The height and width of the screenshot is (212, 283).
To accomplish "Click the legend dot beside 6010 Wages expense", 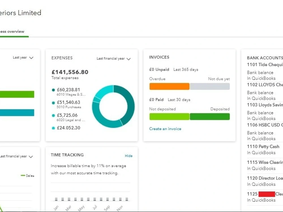I will pyautogui.click(x=53, y=90).
